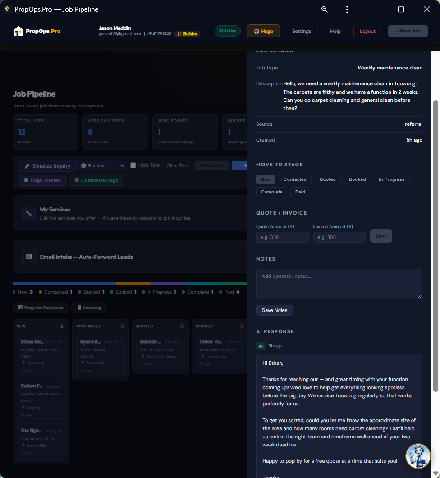
Task: Click the Simulate Inquiry button
Action: [x=47, y=166]
